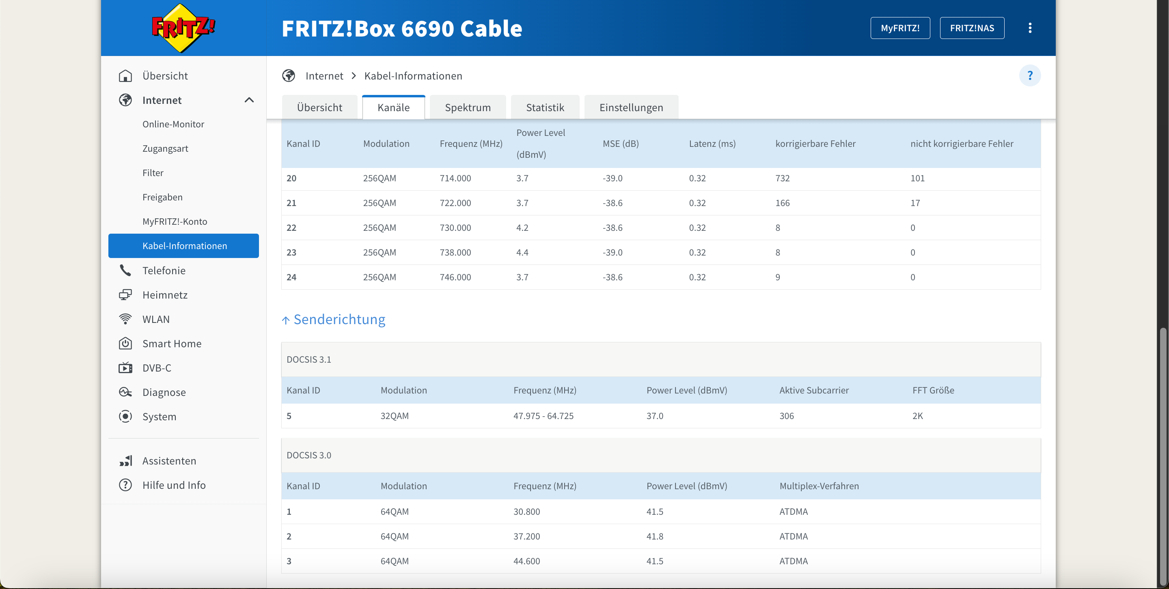Click the WLAN wifi icon
The width and height of the screenshot is (1169, 589).
125,319
